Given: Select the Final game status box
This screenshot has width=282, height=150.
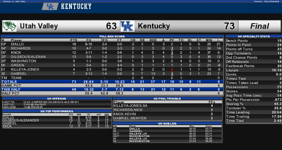Looking at the screenshot, I should pos(259,26).
